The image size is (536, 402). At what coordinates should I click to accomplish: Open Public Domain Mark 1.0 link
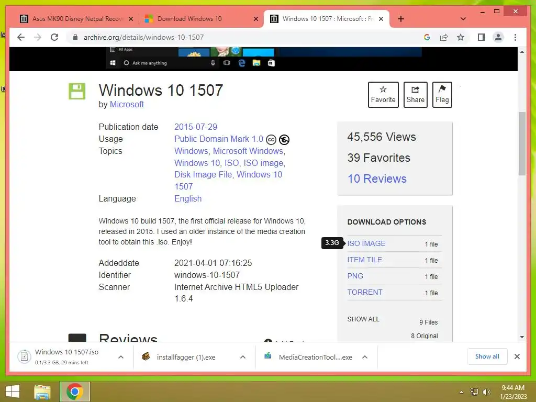click(219, 139)
